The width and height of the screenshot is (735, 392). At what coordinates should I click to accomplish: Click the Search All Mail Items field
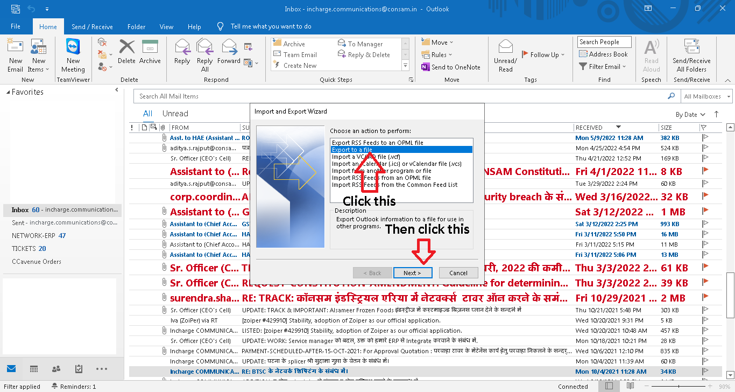(401, 96)
